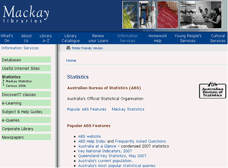Go to Library A-Z in navigation
This screenshot has width=228, height=168.
(x=46, y=38)
